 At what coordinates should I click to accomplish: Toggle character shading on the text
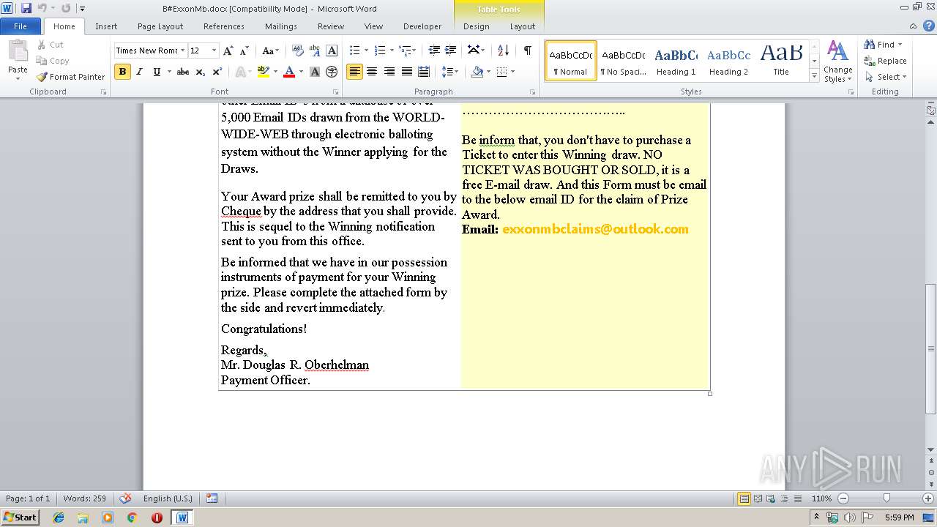315,72
